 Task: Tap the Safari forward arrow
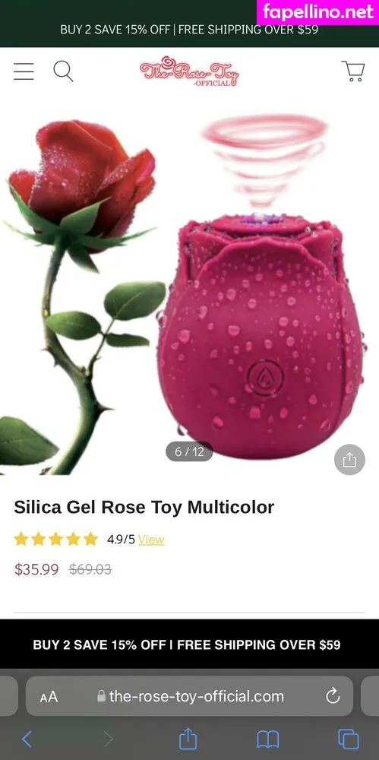108,739
